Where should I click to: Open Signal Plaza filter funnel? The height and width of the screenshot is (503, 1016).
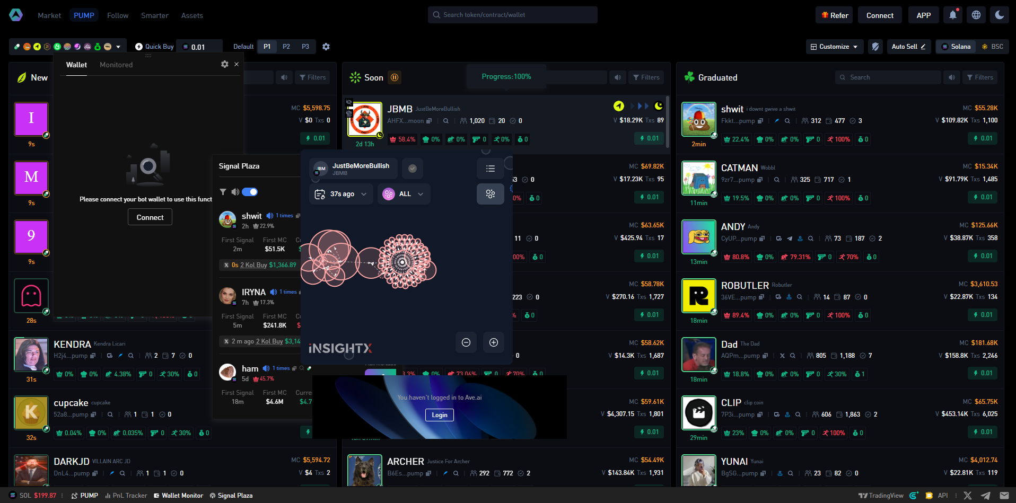223,192
